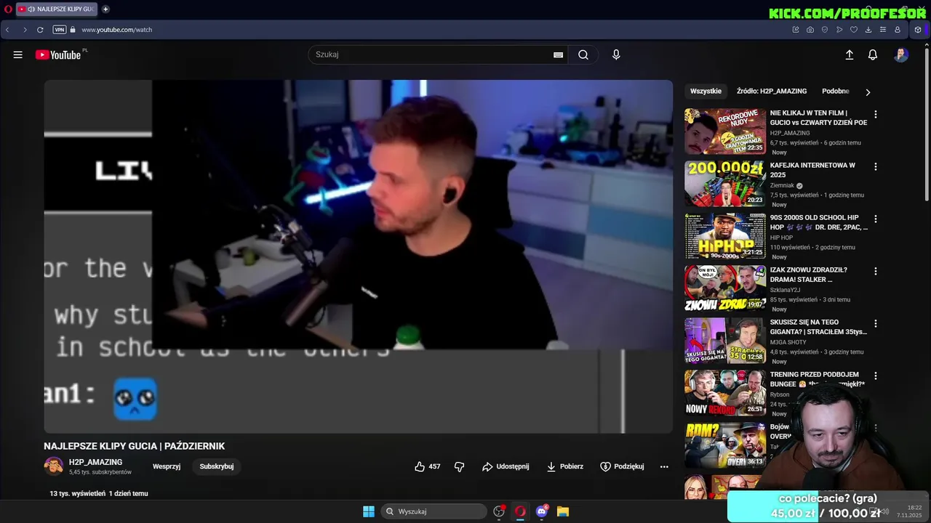This screenshot has width=931, height=523.
Task: Go back in Opera browser
Action: pyautogui.click(x=7, y=30)
